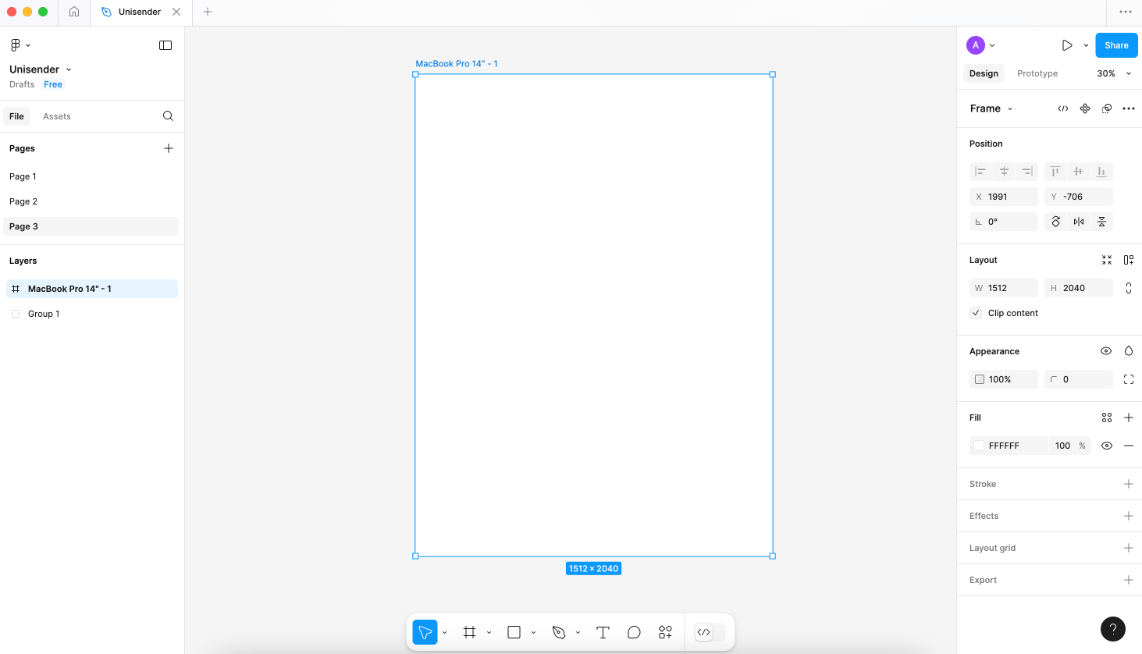The height and width of the screenshot is (654, 1142).
Task: Hide the FFFFFF fill with eye icon
Action: 1107,446
